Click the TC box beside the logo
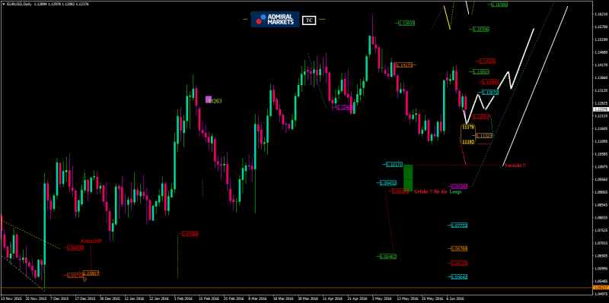The height and width of the screenshot is (303, 609). pyautogui.click(x=309, y=21)
